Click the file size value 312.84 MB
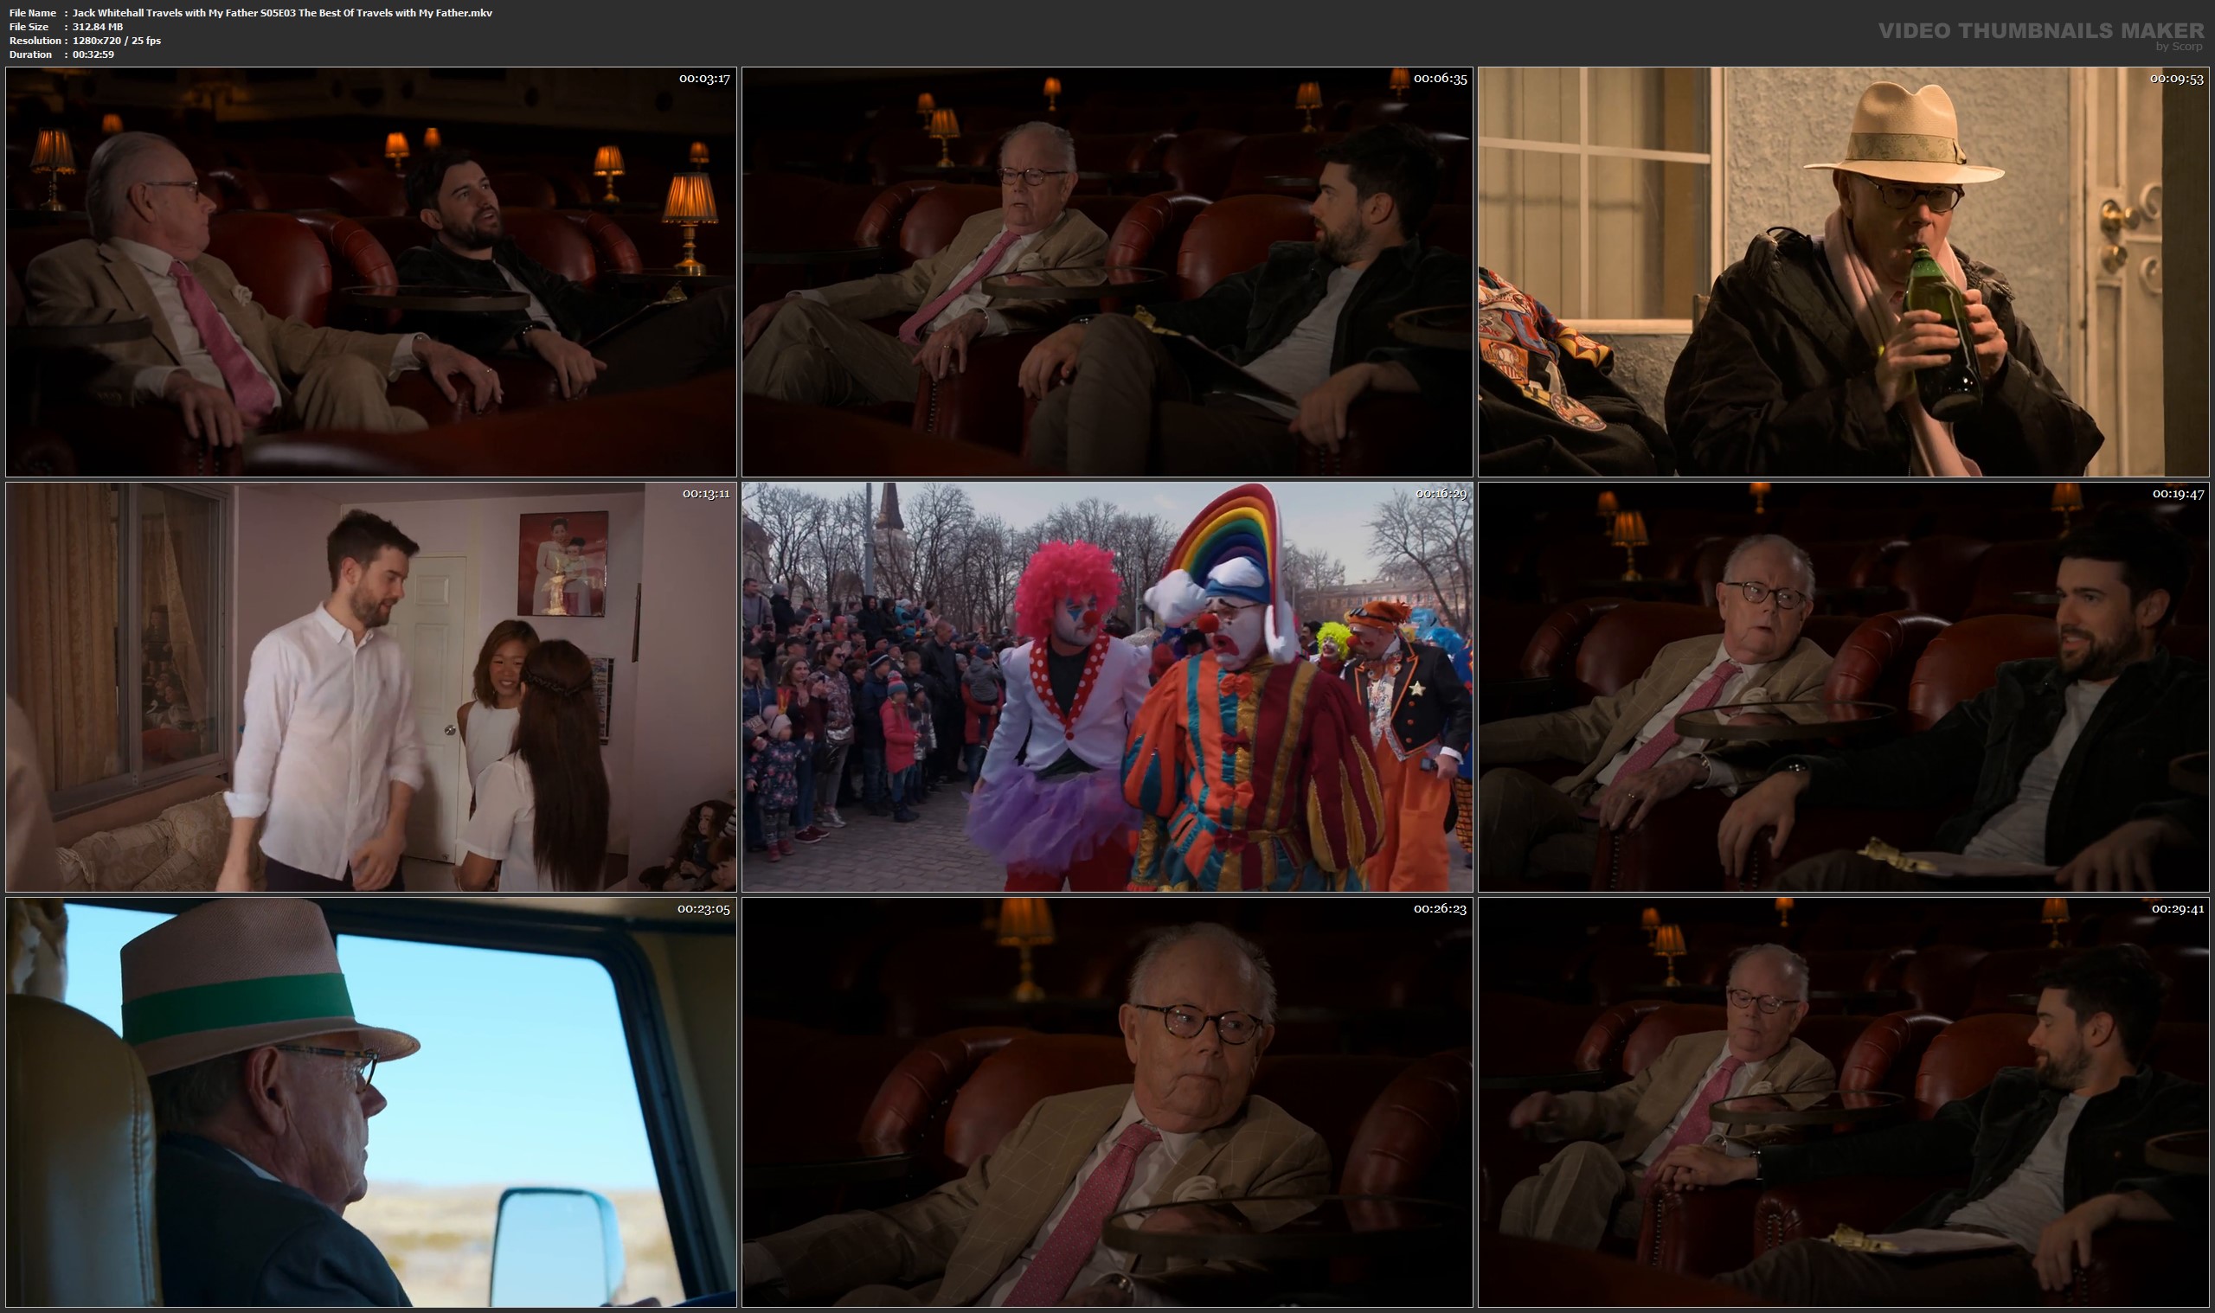 tap(98, 27)
